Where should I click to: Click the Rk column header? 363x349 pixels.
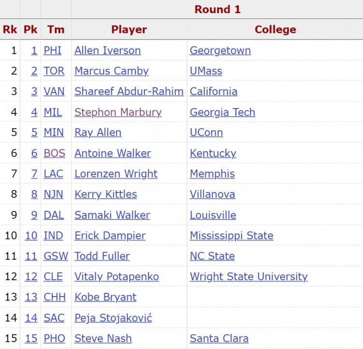pos(10,30)
